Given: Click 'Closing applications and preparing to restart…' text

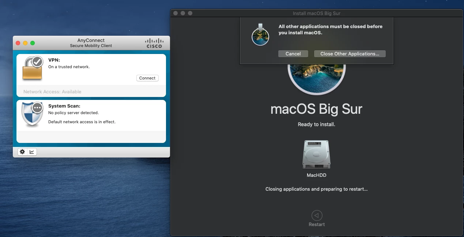Looking at the screenshot, I should click(x=317, y=189).
